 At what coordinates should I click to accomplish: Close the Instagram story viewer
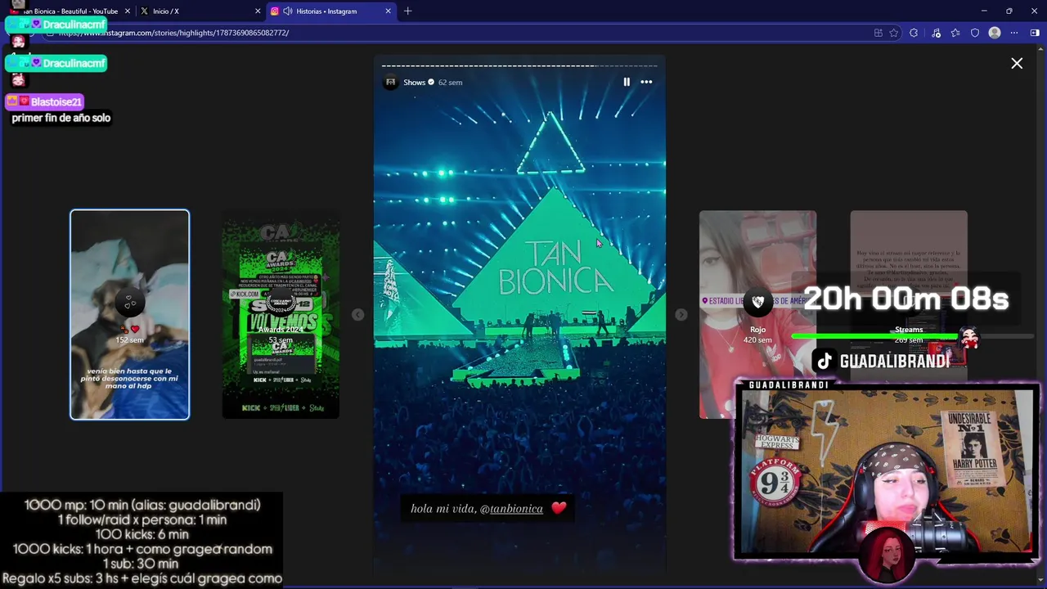(x=1017, y=63)
